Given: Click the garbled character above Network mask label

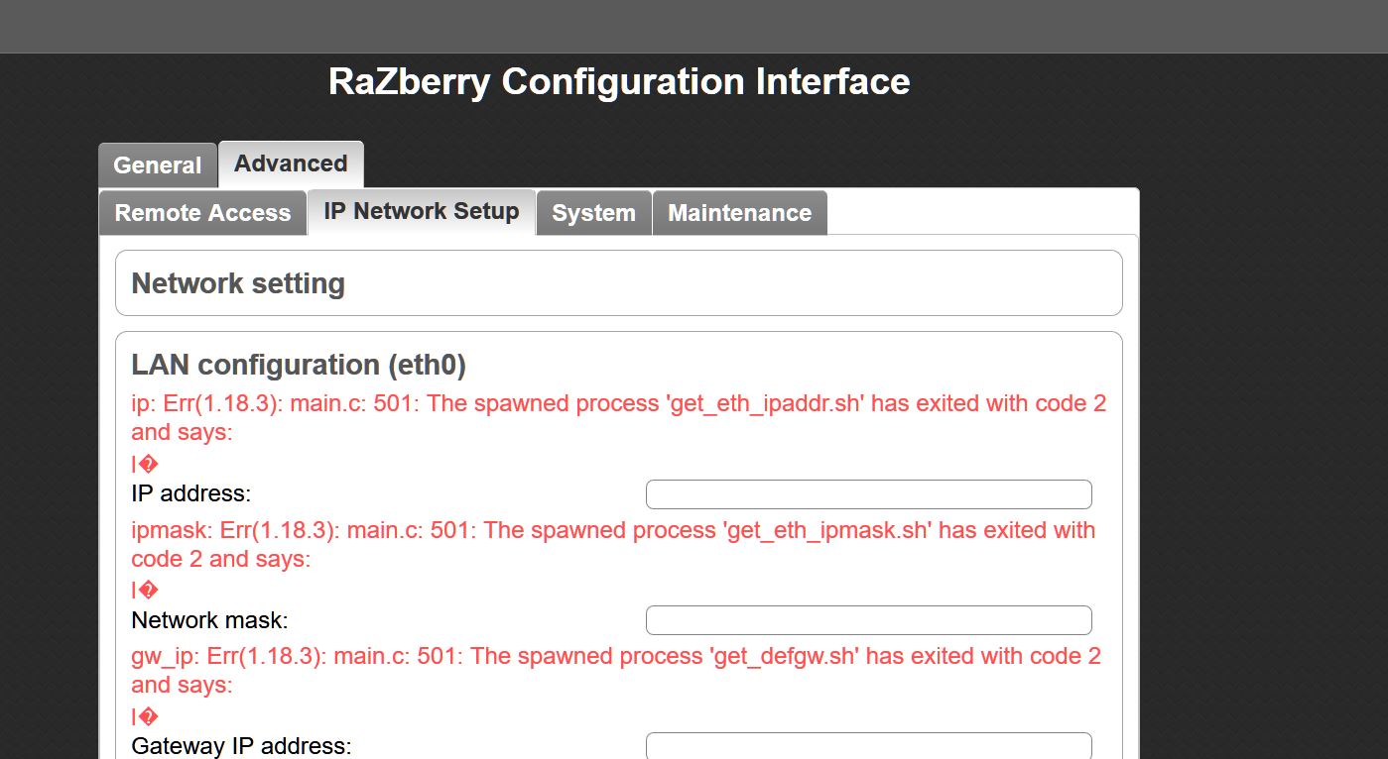Looking at the screenshot, I should (x=145, y=591).
